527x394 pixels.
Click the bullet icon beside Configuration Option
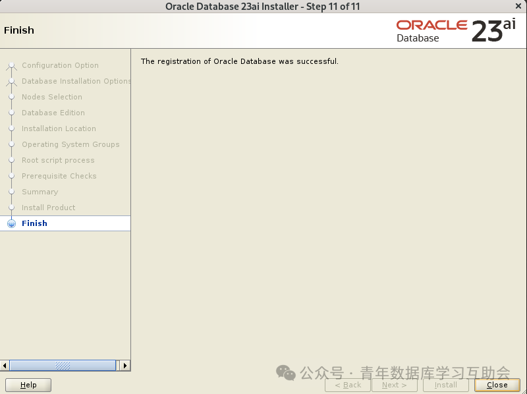(x=11, y=65)
